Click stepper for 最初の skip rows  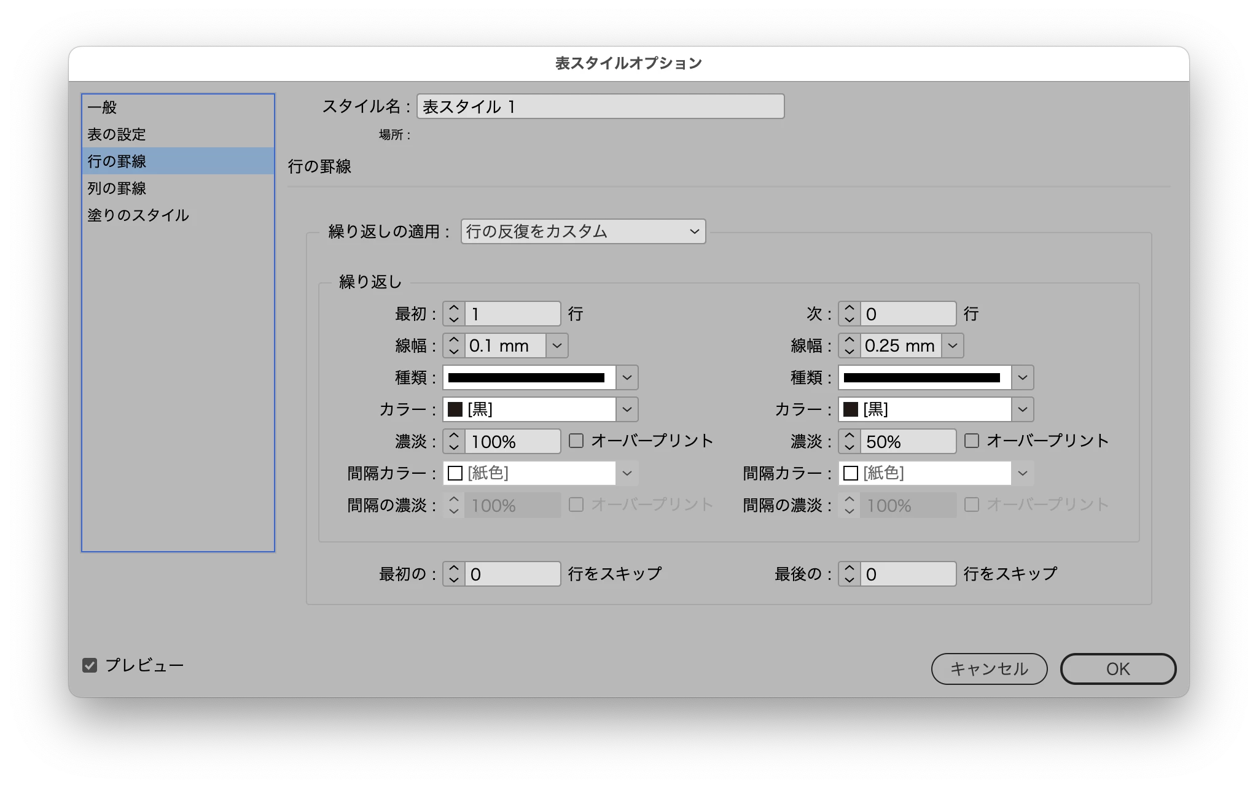tap(454, 574)
